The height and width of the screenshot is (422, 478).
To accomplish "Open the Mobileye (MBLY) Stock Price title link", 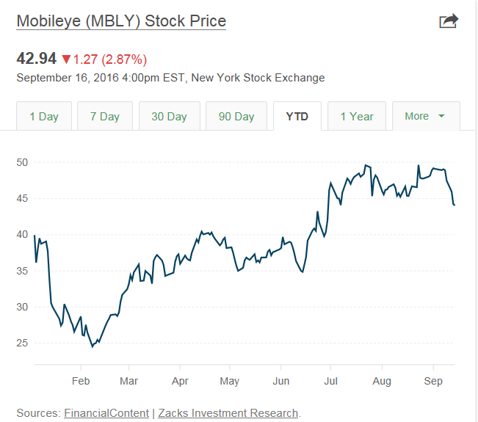I will click(121, 21).
